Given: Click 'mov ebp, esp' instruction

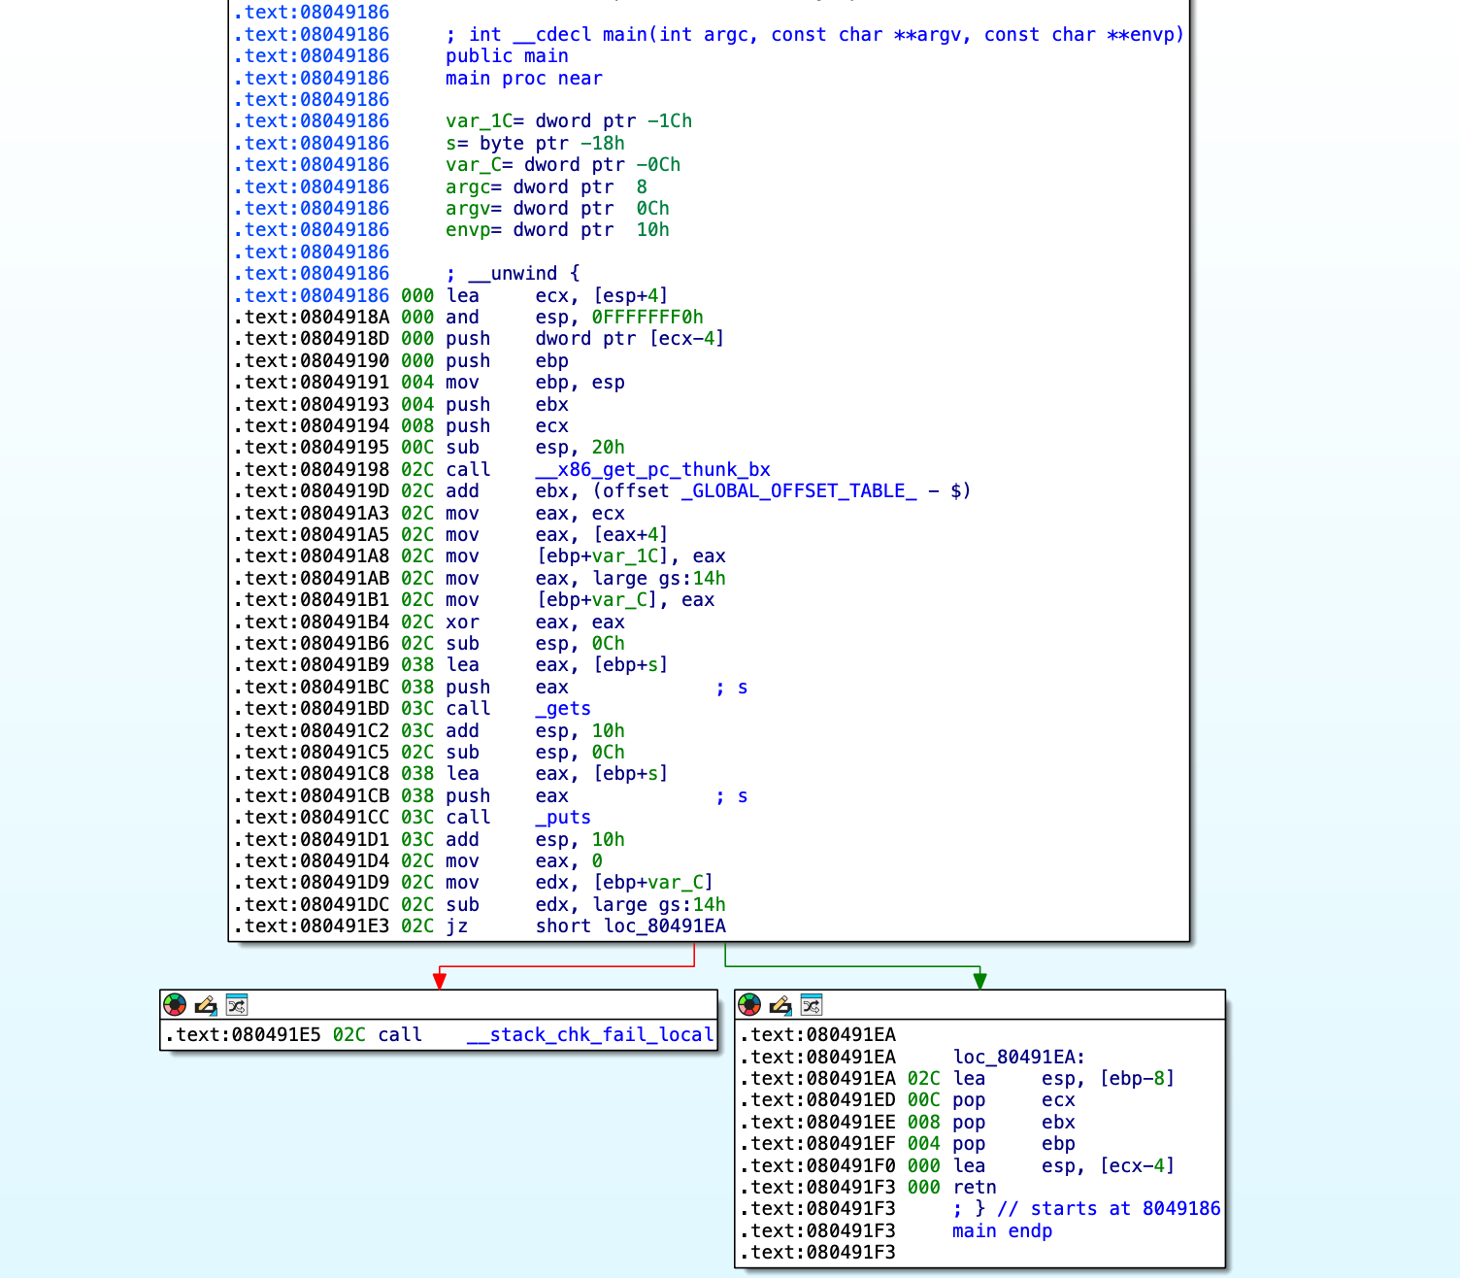Looking at the screenshot, I should click(536, 383).
